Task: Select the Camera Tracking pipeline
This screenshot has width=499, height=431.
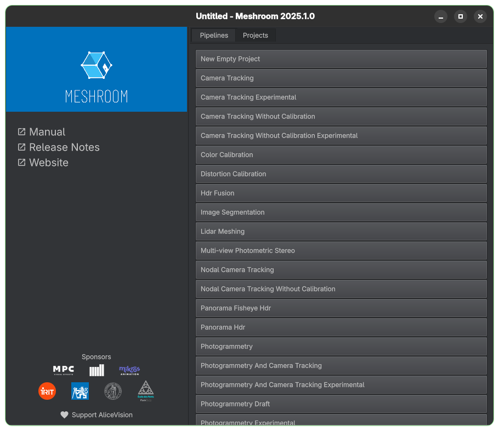Action: point(341,78)
